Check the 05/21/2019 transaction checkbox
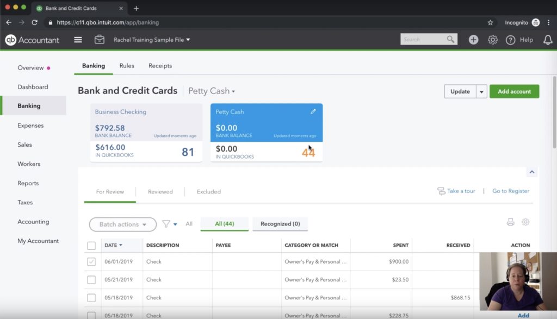This screenshot has width=557, height=319. 91,280
